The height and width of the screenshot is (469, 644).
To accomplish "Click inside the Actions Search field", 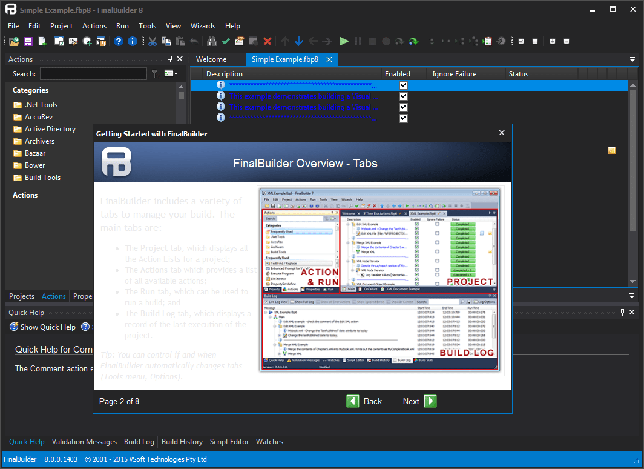I will [x=92, y=73].
